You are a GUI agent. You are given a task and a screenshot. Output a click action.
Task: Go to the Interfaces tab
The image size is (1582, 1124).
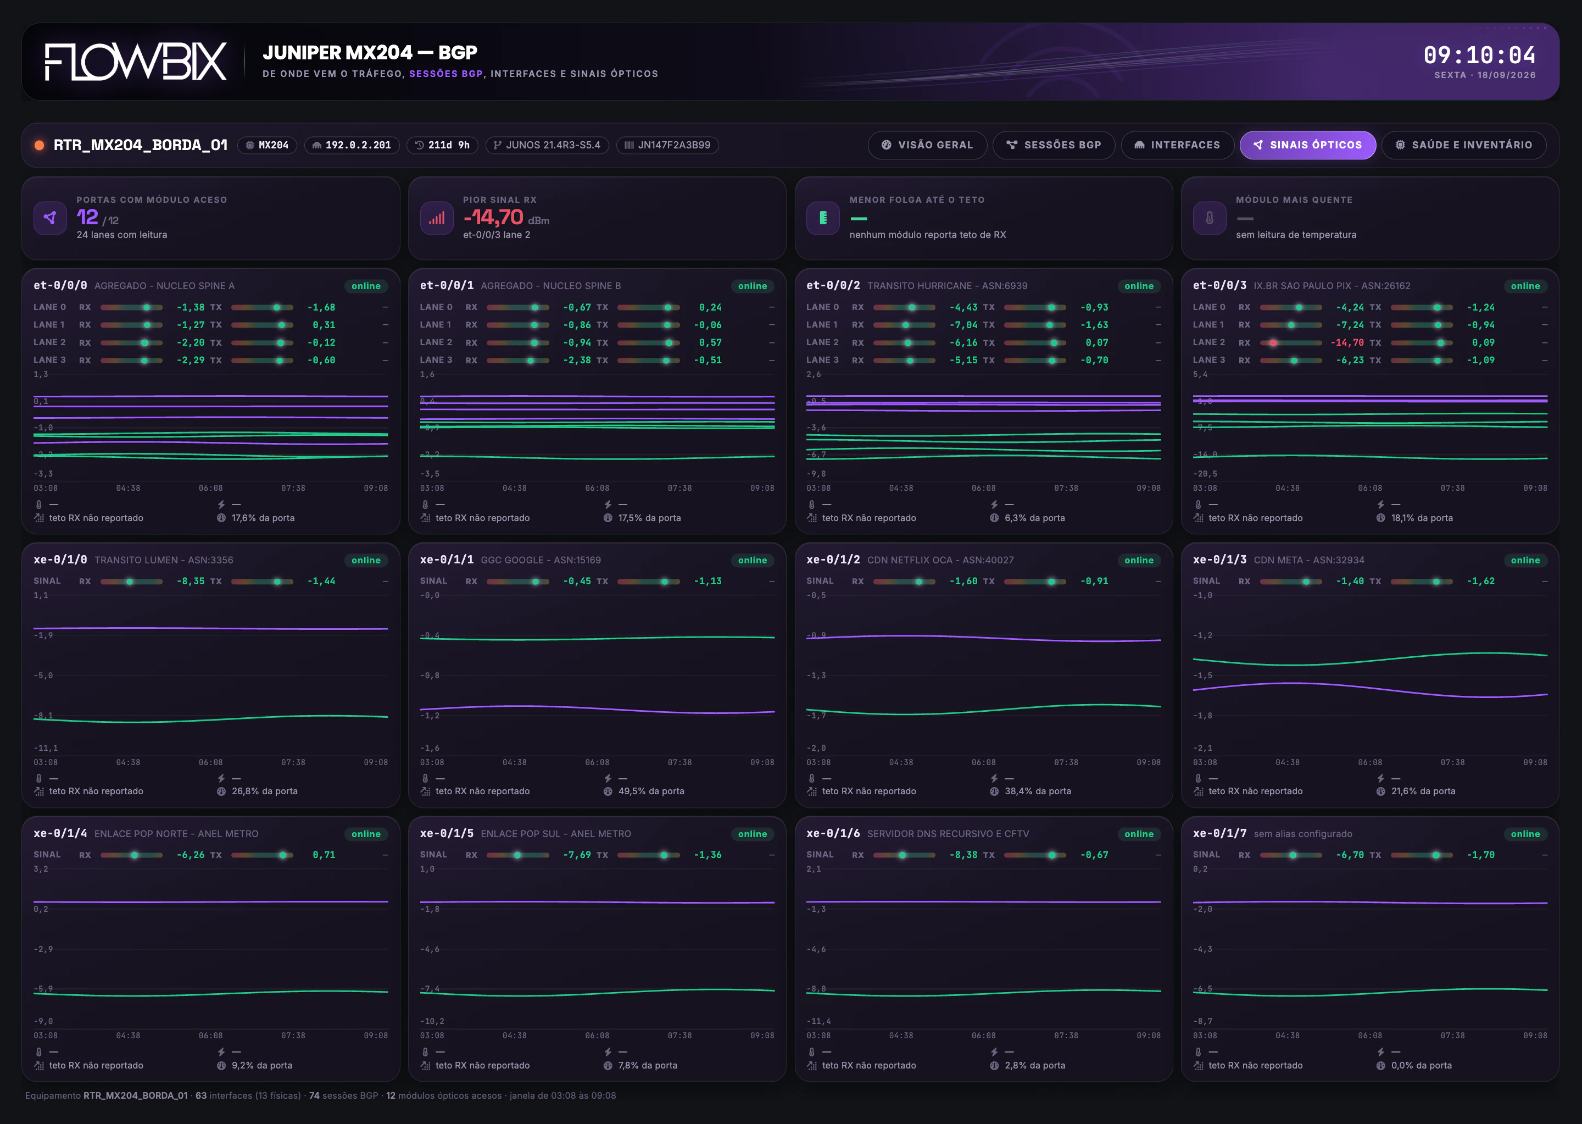tap(1178, 145)
